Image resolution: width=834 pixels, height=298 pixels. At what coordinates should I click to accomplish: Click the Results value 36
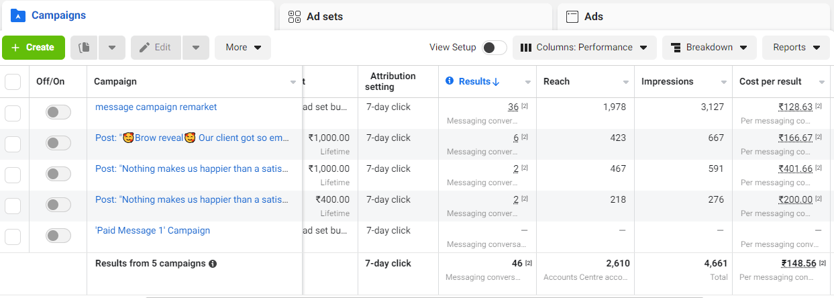(x=513, y=107)
